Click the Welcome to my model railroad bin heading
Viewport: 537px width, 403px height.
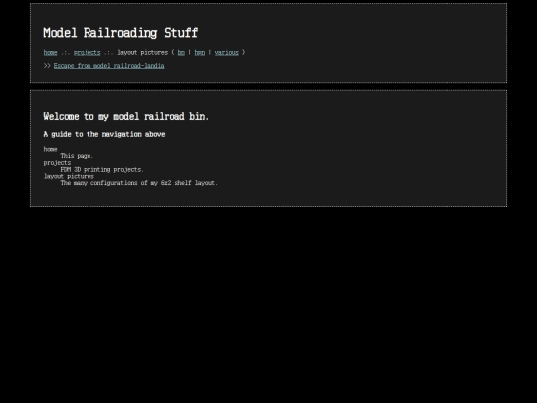click(x=125, y=116)
